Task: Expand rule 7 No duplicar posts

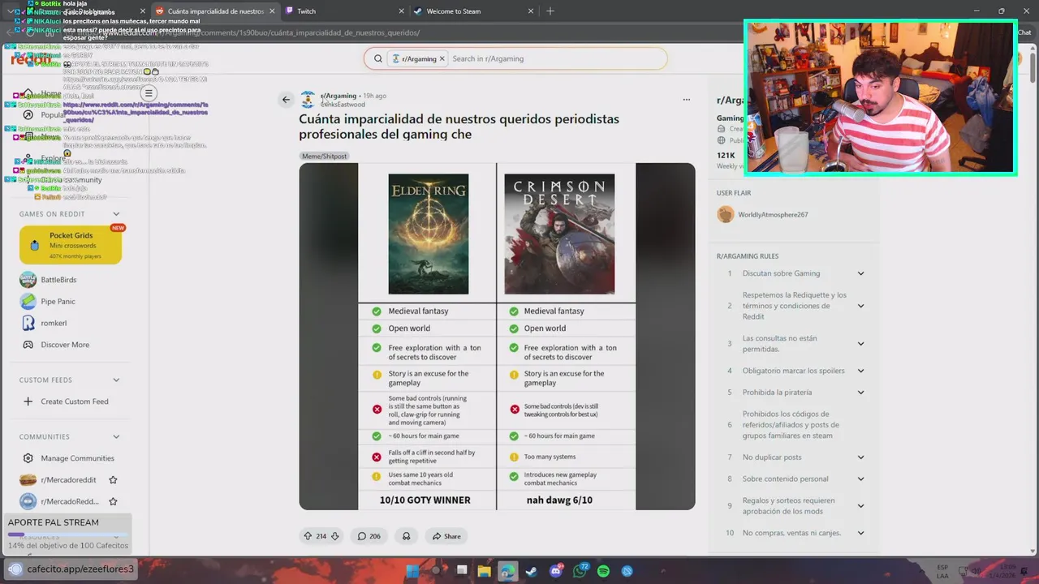Action: click(860, 457)
